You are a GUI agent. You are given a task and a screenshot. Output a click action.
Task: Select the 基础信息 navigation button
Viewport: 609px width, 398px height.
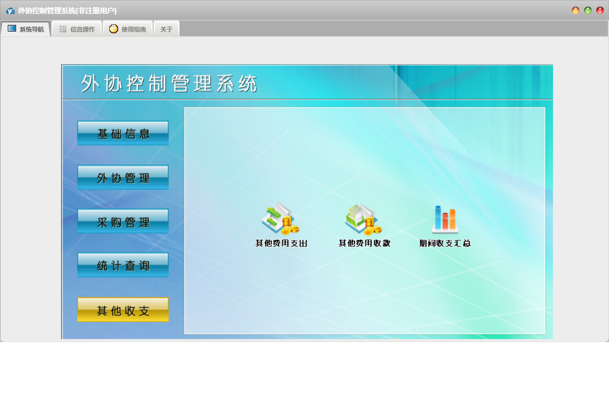point(123,133)
